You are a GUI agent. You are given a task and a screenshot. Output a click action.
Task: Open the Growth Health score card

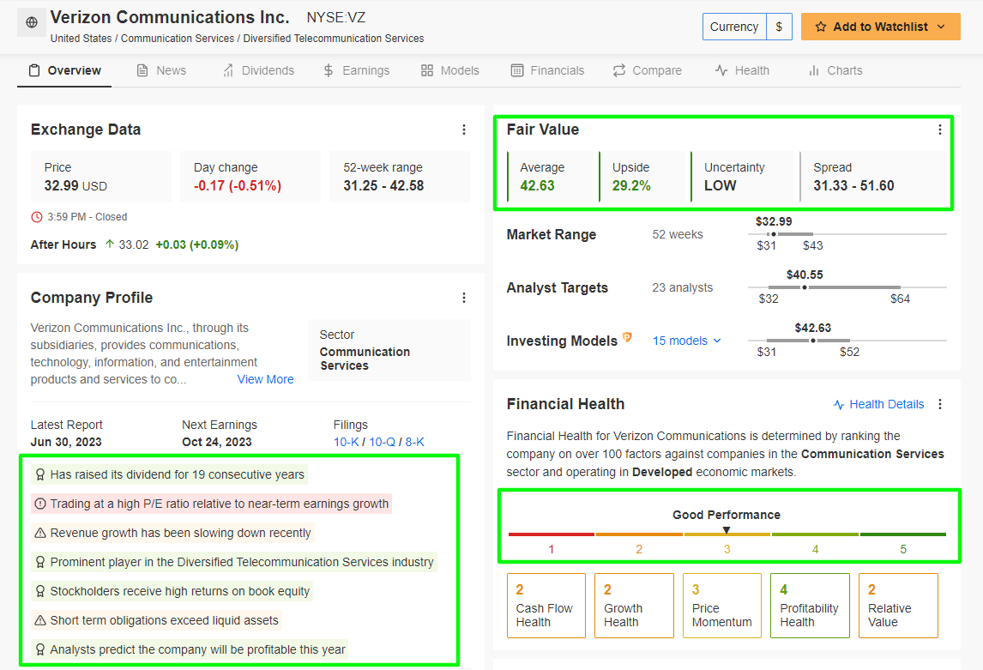coord(634,606)
